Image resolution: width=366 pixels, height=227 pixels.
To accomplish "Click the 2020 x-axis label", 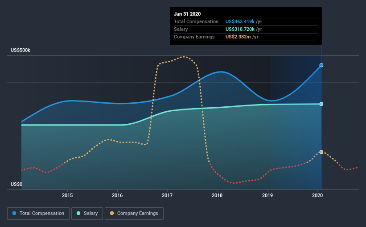I will pos(317,195).
